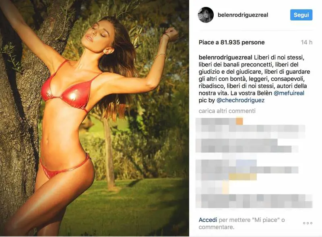Click the "Mi piace" o commentare prompt text
The width and height of the screenshot is (322, 237).
point(242,223)
